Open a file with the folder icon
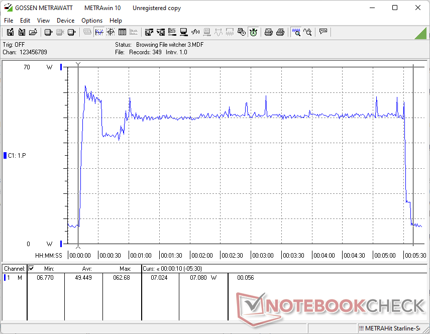 click(x=33, y=32)
